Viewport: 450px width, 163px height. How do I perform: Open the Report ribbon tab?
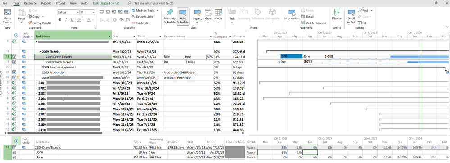point(46,3)
